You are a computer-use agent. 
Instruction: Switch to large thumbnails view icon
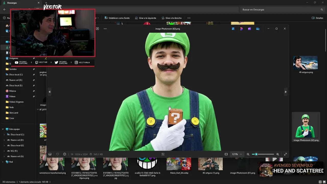tap(324, 182)
